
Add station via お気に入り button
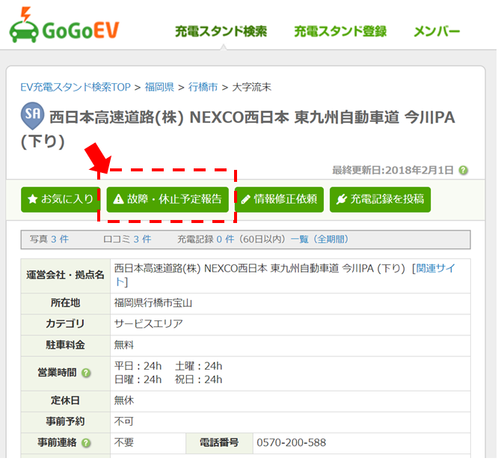(x=61, y=200)
